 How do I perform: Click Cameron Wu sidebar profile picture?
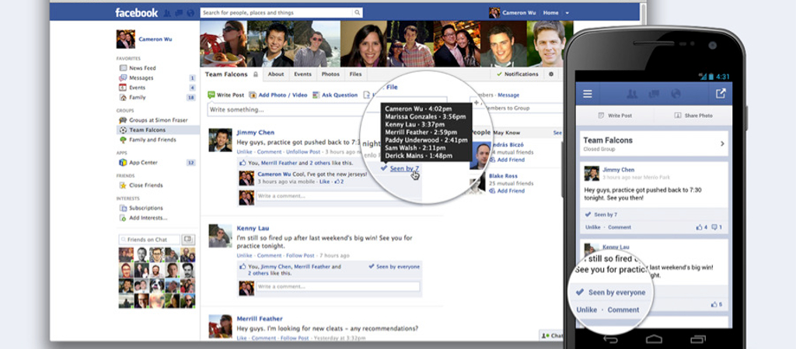coord(125,39)
